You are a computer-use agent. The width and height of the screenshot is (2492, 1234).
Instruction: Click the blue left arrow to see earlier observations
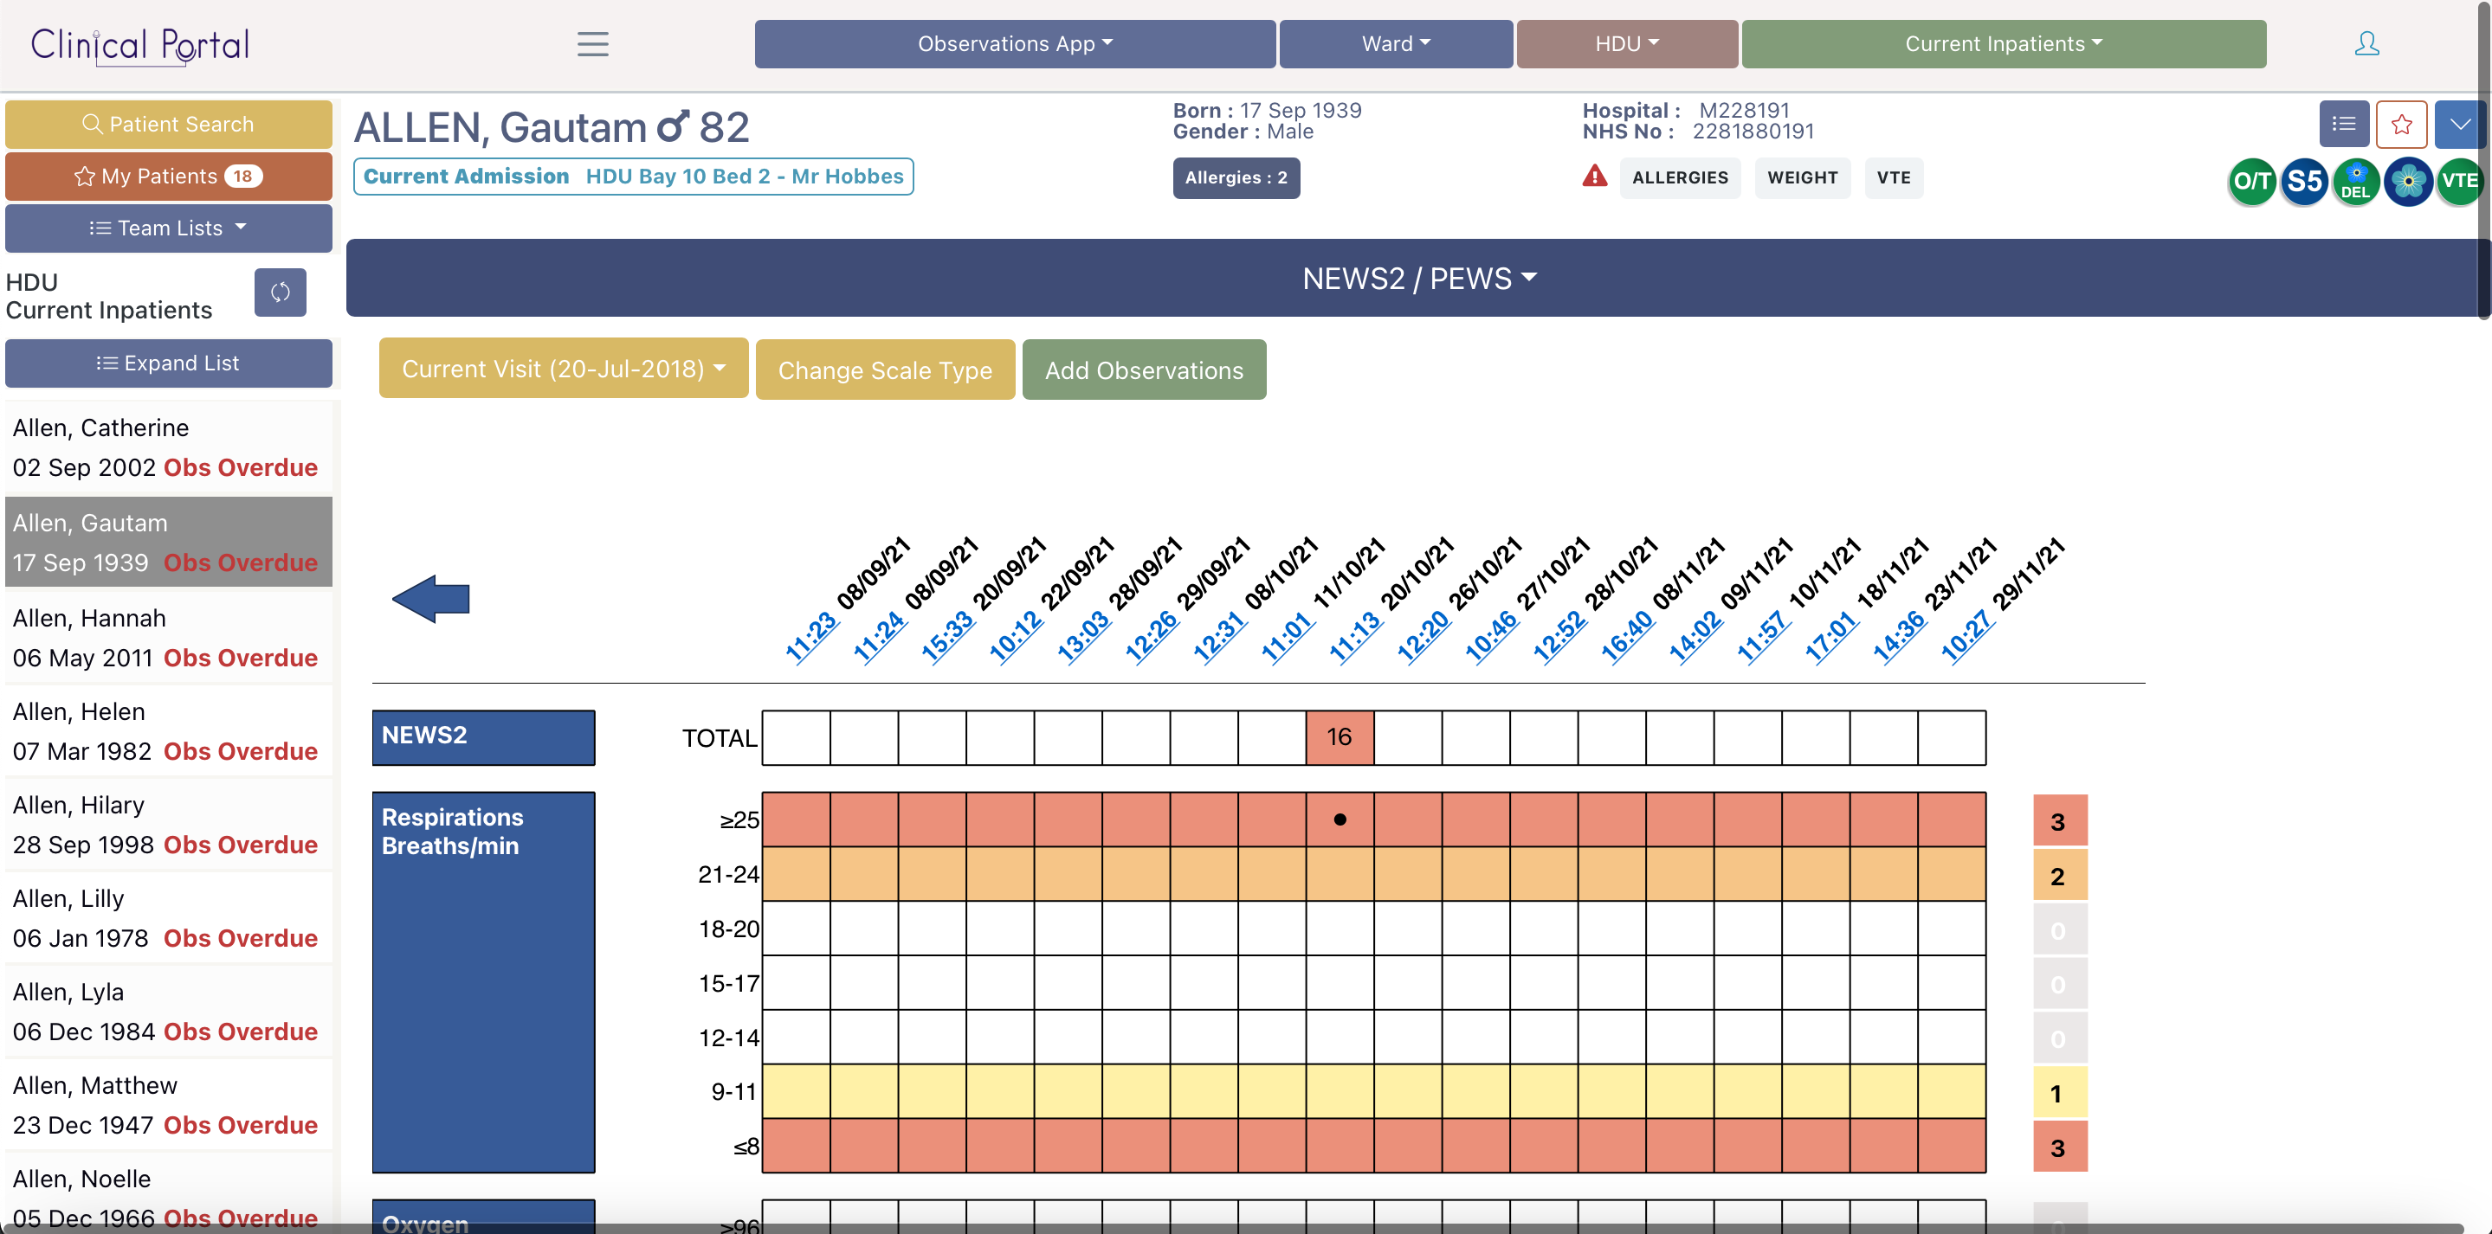(x=431, y=599)
